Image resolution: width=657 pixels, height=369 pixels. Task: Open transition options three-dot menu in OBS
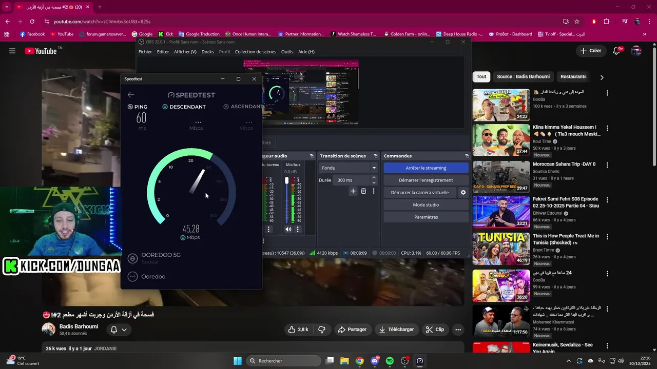click(374, 191)
